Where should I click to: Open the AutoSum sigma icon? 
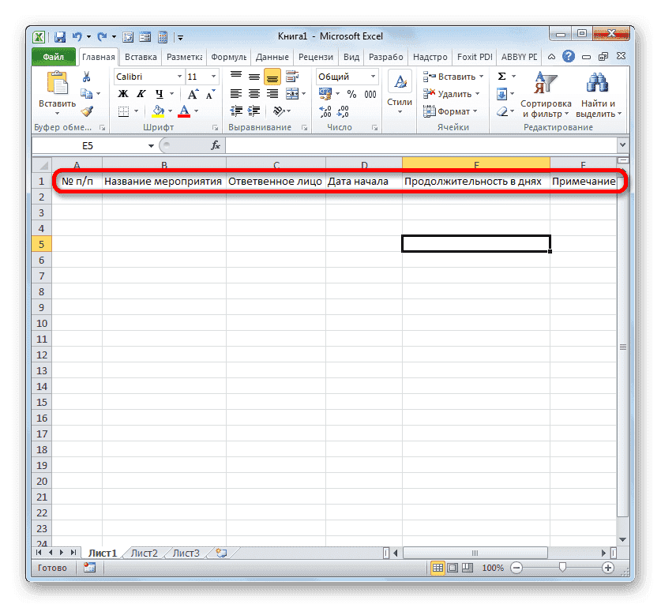pos(501,76)
